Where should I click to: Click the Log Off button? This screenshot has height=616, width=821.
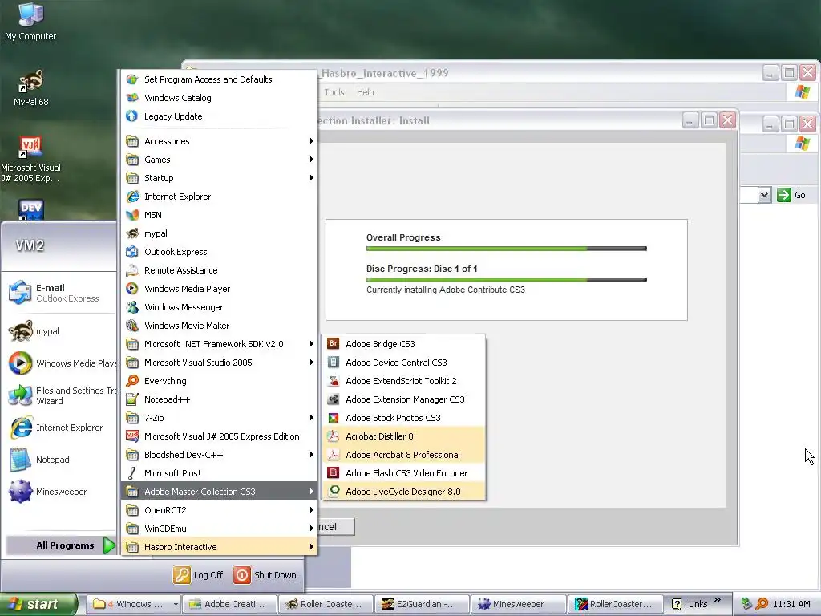point(199,575)
